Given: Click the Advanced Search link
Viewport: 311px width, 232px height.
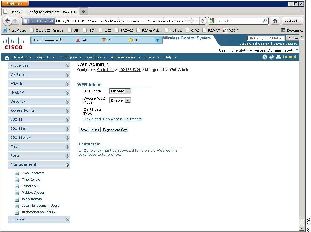Looking at the screenshot, I should 255,44.
